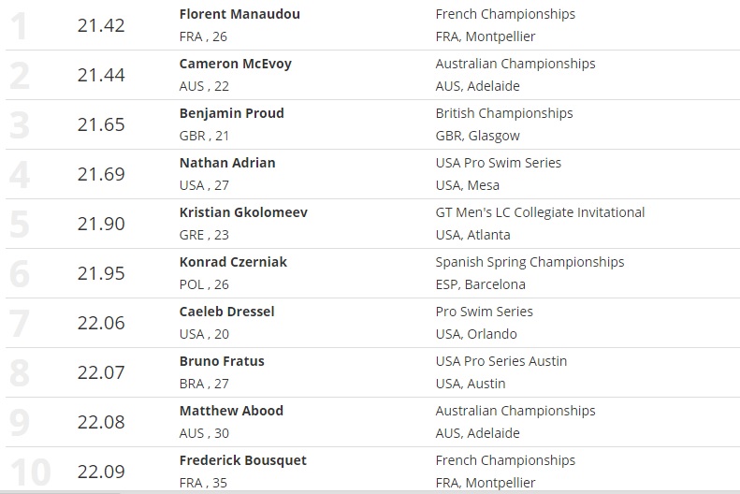
Task: Select Caeleb Dressel's name
Action: point(226,312)
